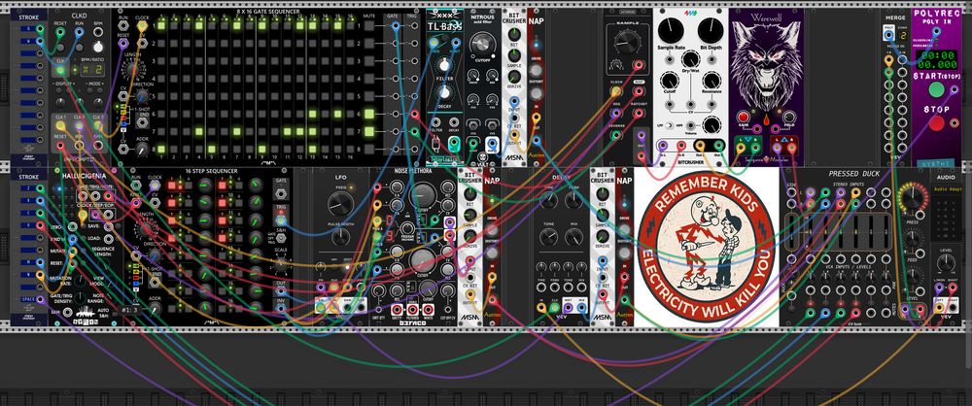
Task: Adjust the Dry/Wet knob on BITCRUSHER
Action: click(x=690, y=59)
